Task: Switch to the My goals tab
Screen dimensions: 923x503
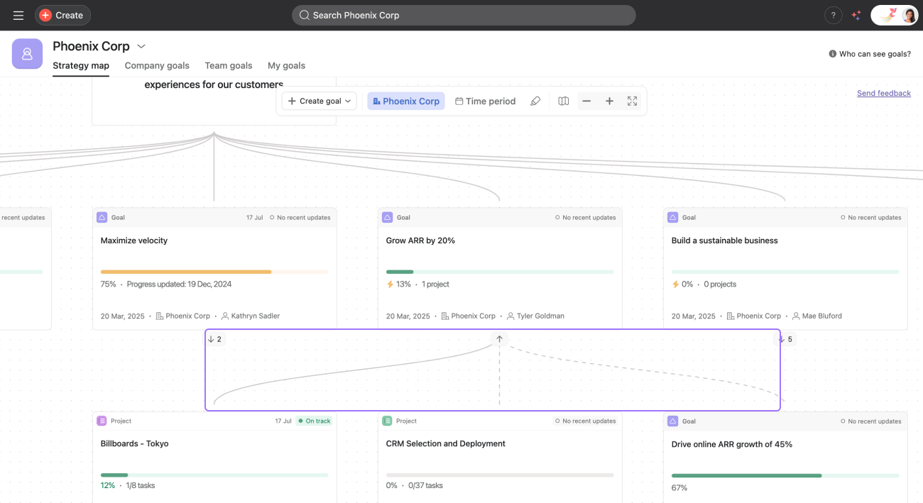Action: 286,65
